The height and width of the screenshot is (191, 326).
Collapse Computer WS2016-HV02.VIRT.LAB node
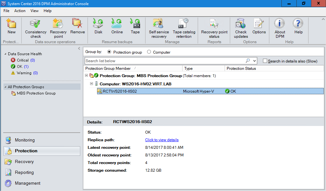pyautogui.click(x=91, y=84)
